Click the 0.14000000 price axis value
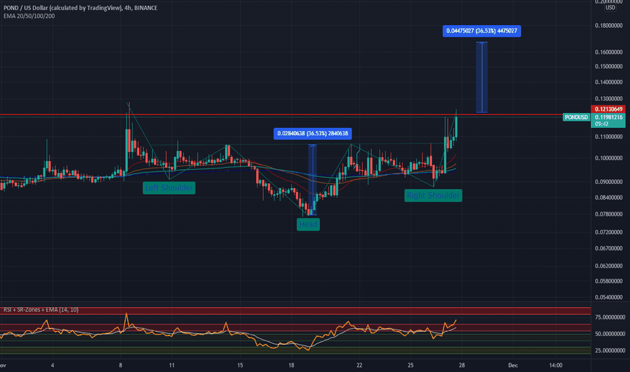The height and width of the screenshot is (372, 630). coord(608,82)
